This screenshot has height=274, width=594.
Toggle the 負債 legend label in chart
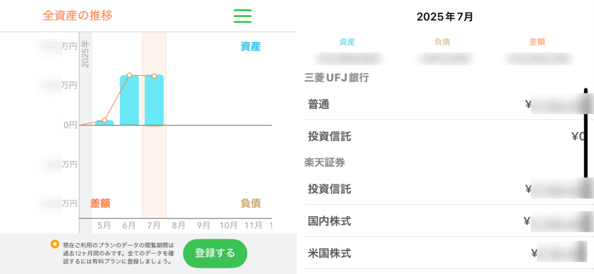tap(251, 203)
